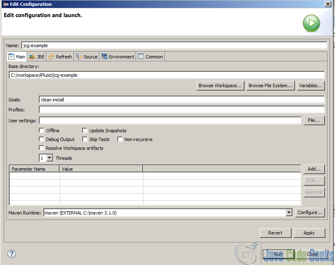Apply the configuration changes
This screenshot has height=265, width=335.
tap(309, 233)
